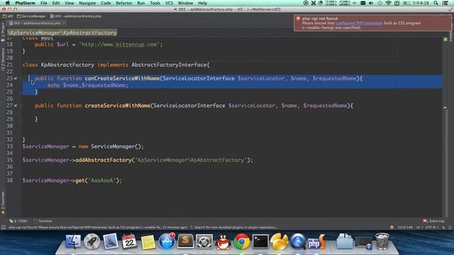Open the Code menu

[x=106, y=3]
